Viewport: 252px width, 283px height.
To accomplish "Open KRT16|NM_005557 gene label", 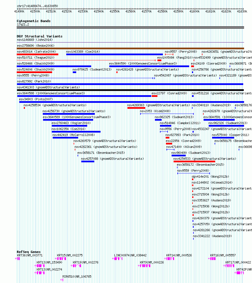I will 223,256.
